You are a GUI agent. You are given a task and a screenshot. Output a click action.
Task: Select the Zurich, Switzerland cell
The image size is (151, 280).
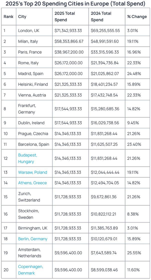click(29, 197)
